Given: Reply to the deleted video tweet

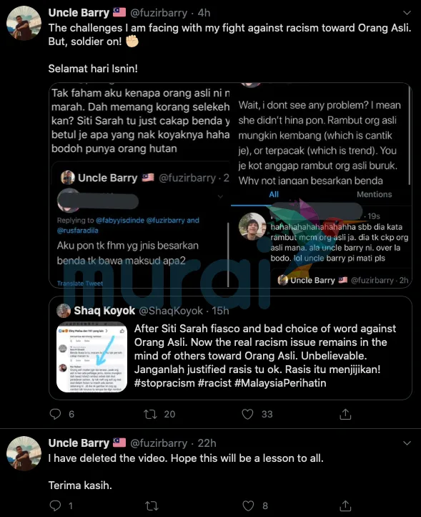Looking at the screenshot, I should (55, 505).
